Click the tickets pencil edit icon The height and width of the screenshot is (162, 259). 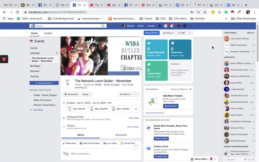point(77,126)
